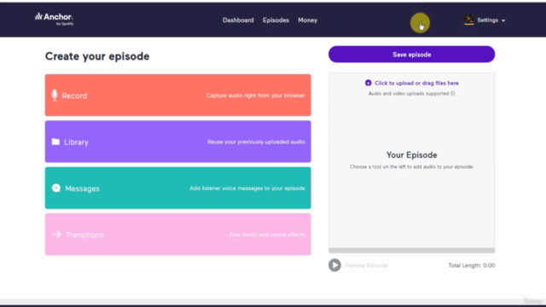Click the Your Episode drop area
The height and width of the screenshot is (307, 546).
coord(411,160)
